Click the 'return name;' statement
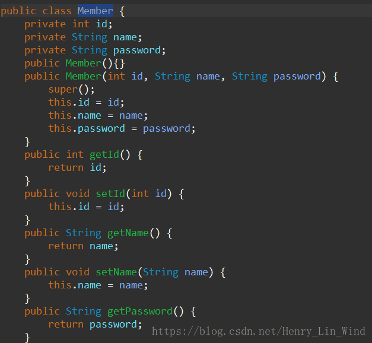The width and height of the screenshot is (372, 343). (83, 246)
